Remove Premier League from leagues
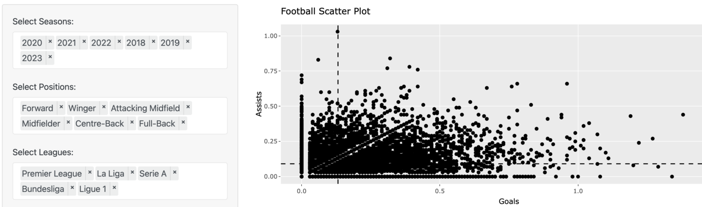Image resolution: width=702 pixels, height=207 pixels. click(90, 173)
